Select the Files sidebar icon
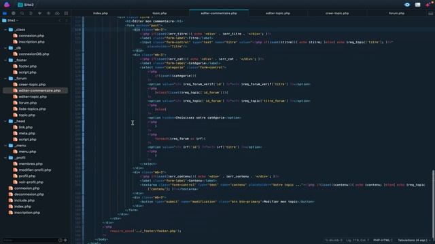This screenshot has width=435, height=244. tap(5, 14)
